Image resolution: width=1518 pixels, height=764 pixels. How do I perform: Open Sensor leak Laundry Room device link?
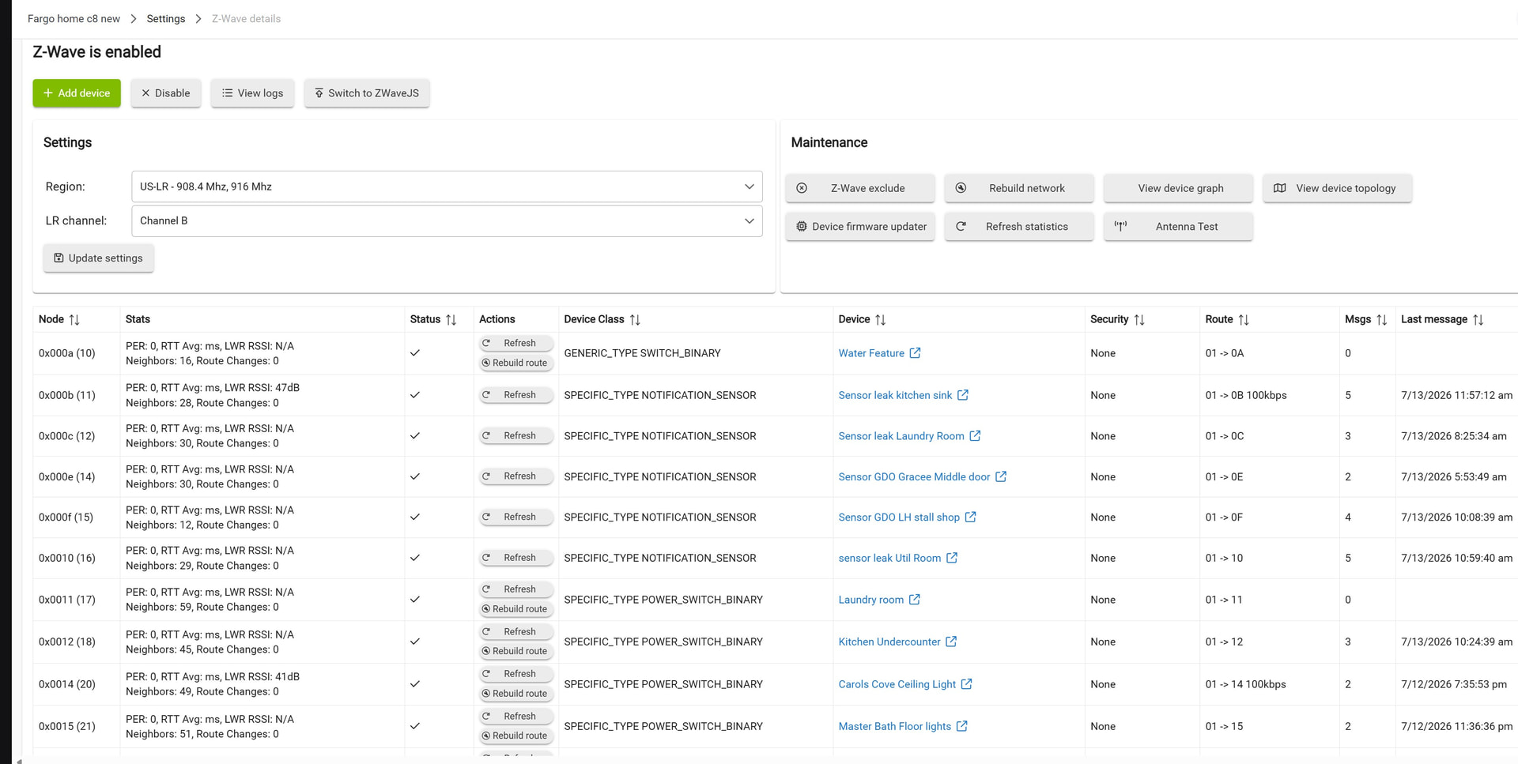(901, 436)
